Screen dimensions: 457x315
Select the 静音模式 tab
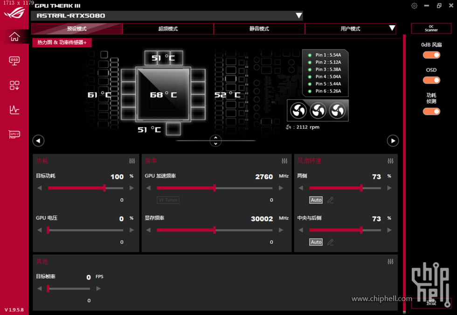click(x=259, y=29)
